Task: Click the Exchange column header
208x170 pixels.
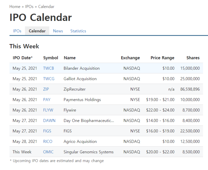Action: [130, 58]
